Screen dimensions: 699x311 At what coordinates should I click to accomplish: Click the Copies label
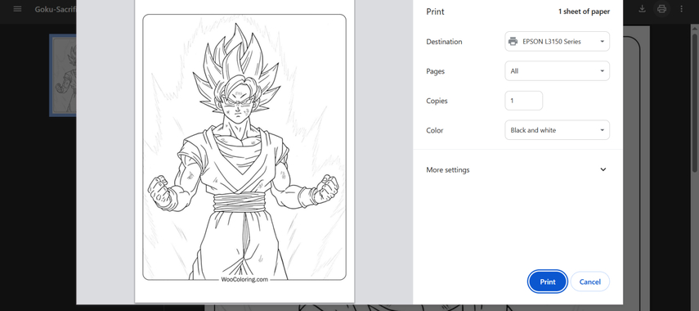pyautogui.click(x=437, y=101)
